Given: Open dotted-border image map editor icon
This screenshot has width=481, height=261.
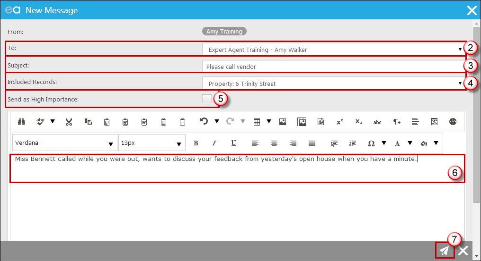Looking at the screenshot, I should coord(302,122).
